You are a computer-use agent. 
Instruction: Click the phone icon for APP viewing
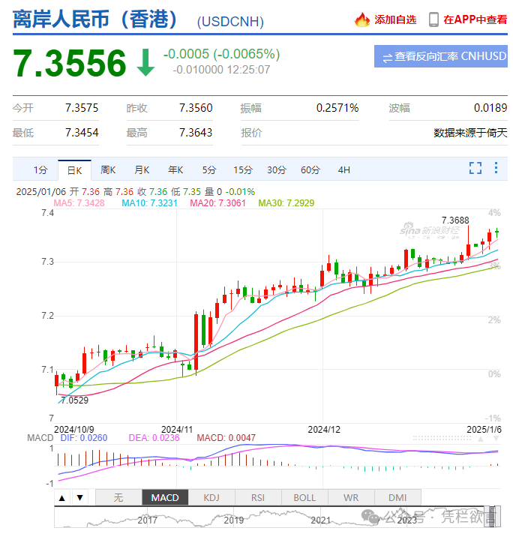click(433, 19)
